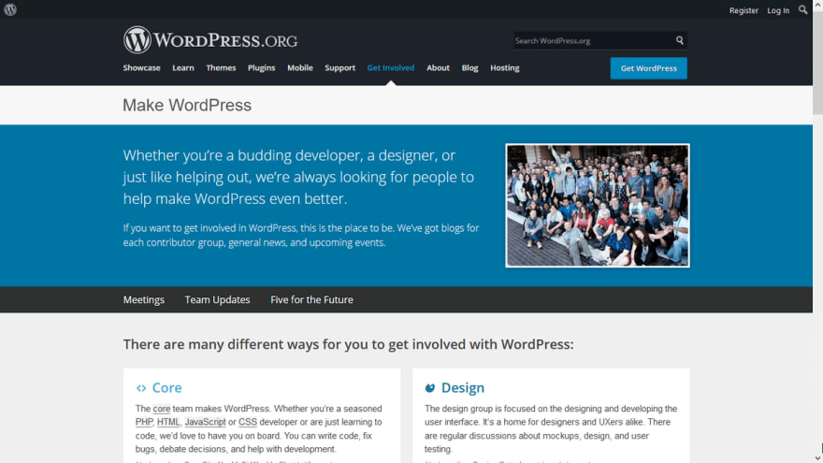Open the admin bar search magnifier icon
823x463 pixels.
click(x=802, y=9)
